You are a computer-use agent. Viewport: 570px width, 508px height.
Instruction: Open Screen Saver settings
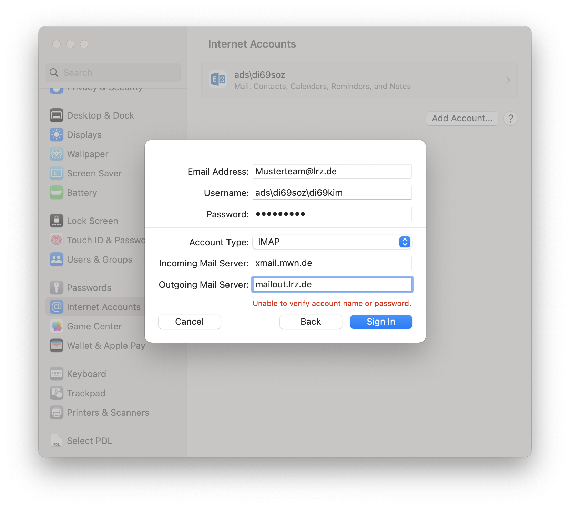[56, 173]
